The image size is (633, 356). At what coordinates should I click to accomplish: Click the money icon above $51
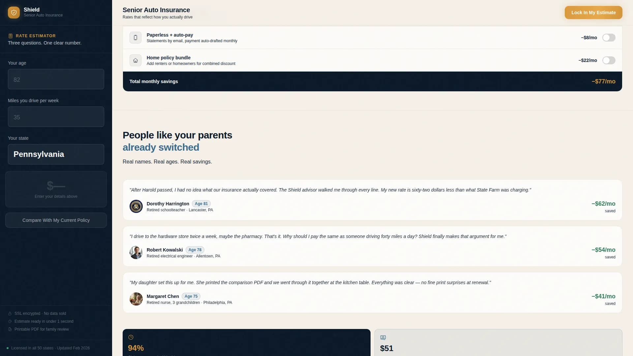click(383, 338)
